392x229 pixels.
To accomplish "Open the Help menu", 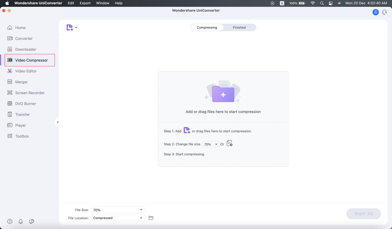I will 118,3.
